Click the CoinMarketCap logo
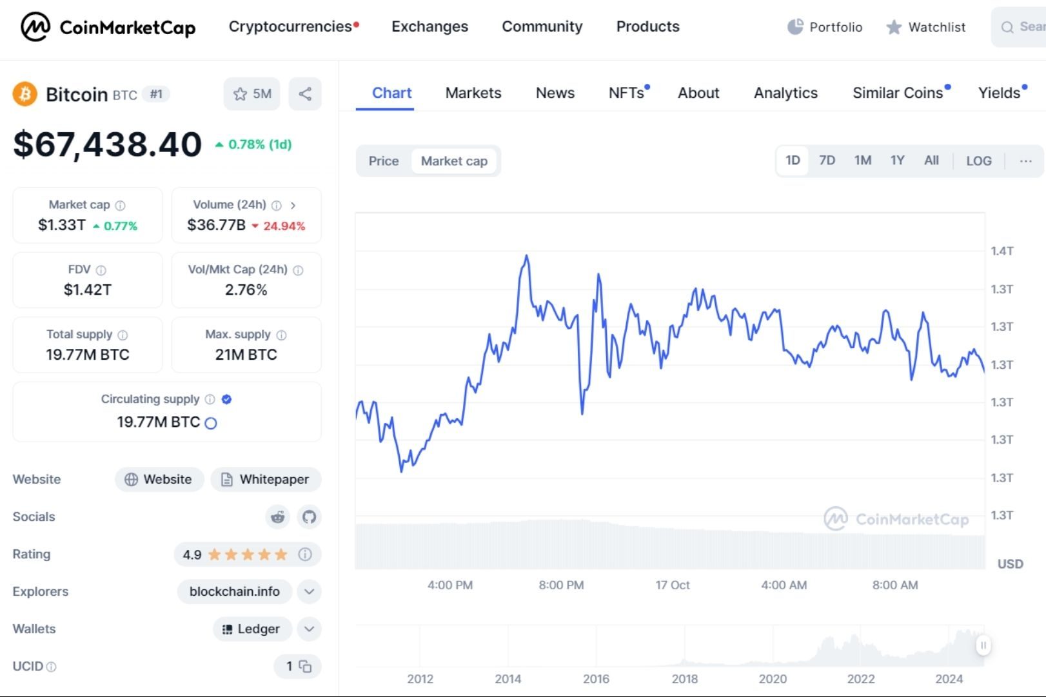 point(106,27)
